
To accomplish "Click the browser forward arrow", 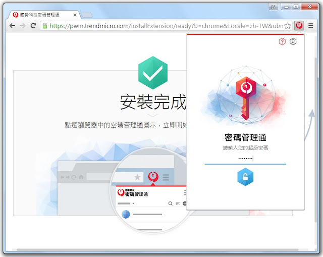I will 23,26.
